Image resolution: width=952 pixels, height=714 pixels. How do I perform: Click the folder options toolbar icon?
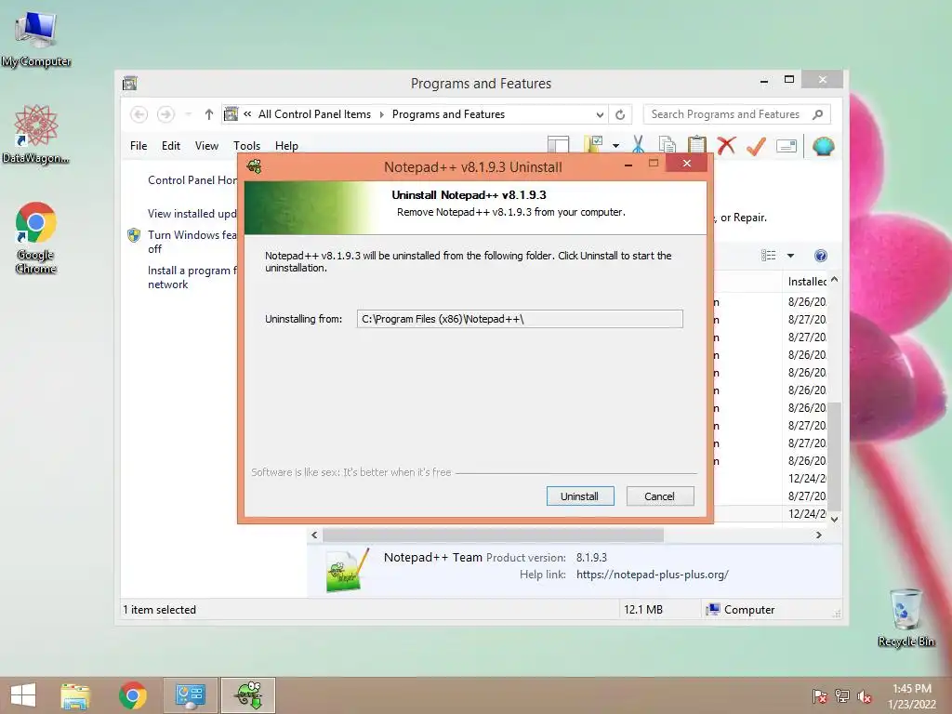592,145
